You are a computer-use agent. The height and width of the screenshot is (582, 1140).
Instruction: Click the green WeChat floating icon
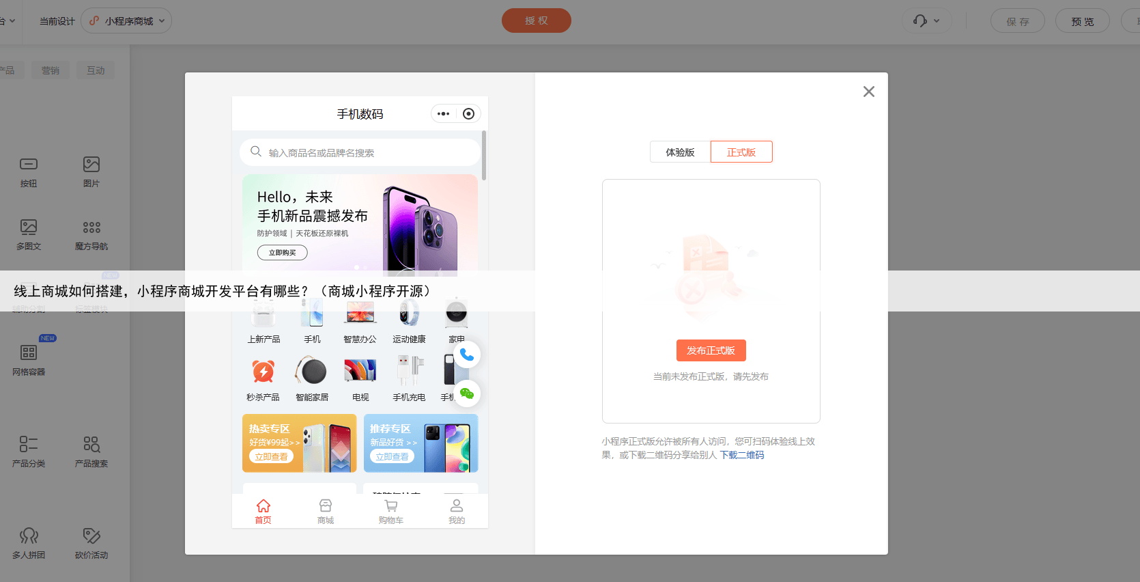467,393
